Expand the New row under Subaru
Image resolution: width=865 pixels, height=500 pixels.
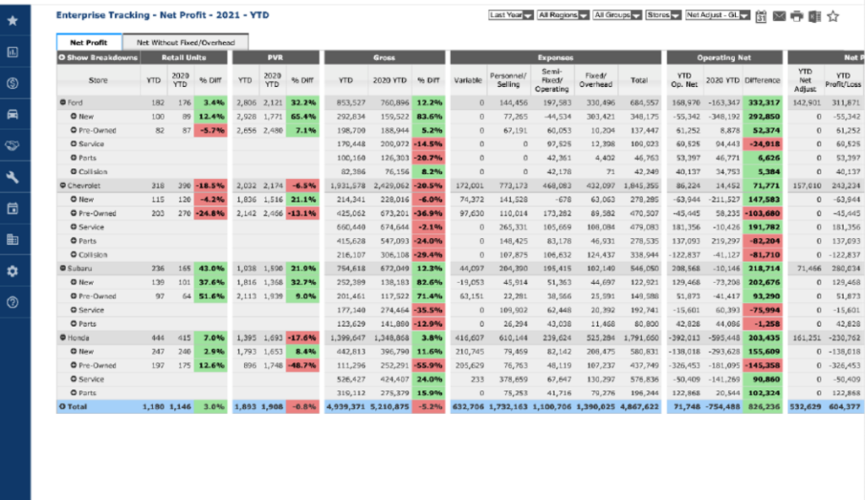pyautogui.click(x=73, y=282)
